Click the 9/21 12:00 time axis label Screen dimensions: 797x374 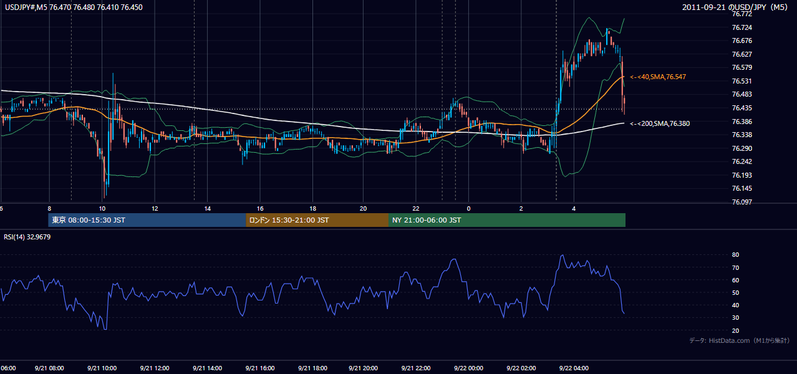pos(155,368)
